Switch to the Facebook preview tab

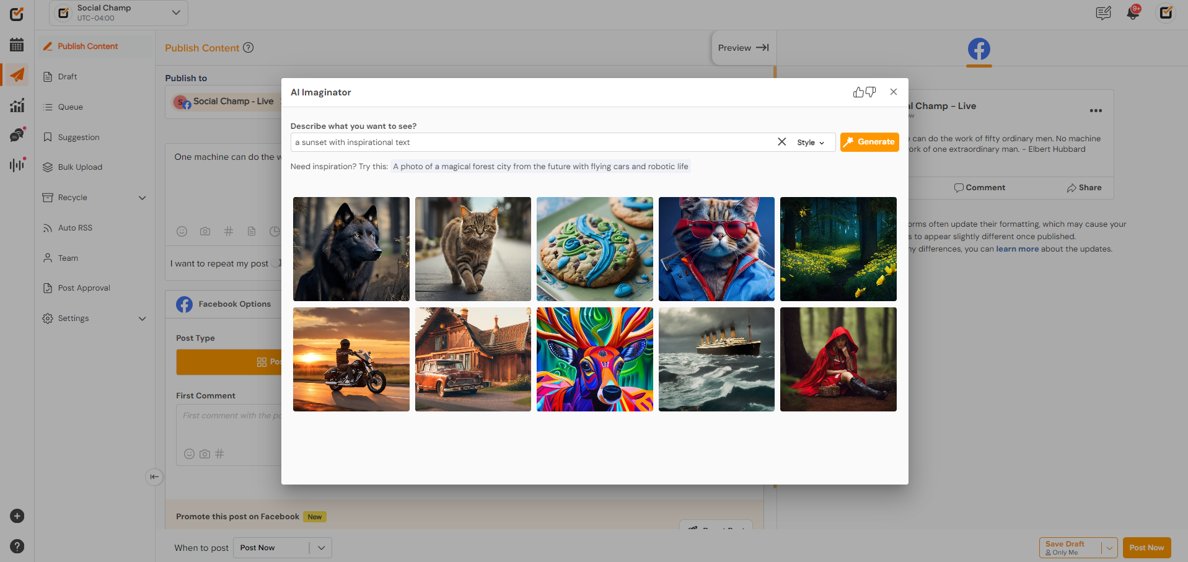click(979, 49)
